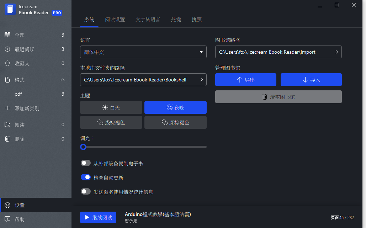Enable 发送匿名使用情况统计信息 toggle
This screenshot has height=228, width=366.
[x=86, y=192]
